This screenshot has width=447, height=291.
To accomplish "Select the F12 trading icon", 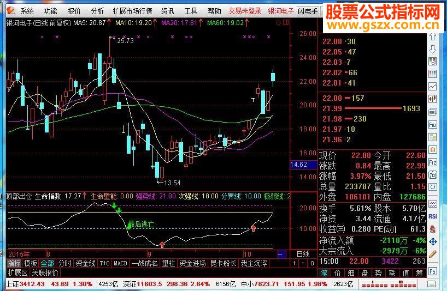I will coord(433,162).
